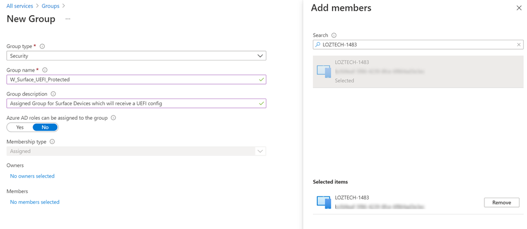Click the Group name input field
Screen dimensions: 527x229
[x=132, y=80]
